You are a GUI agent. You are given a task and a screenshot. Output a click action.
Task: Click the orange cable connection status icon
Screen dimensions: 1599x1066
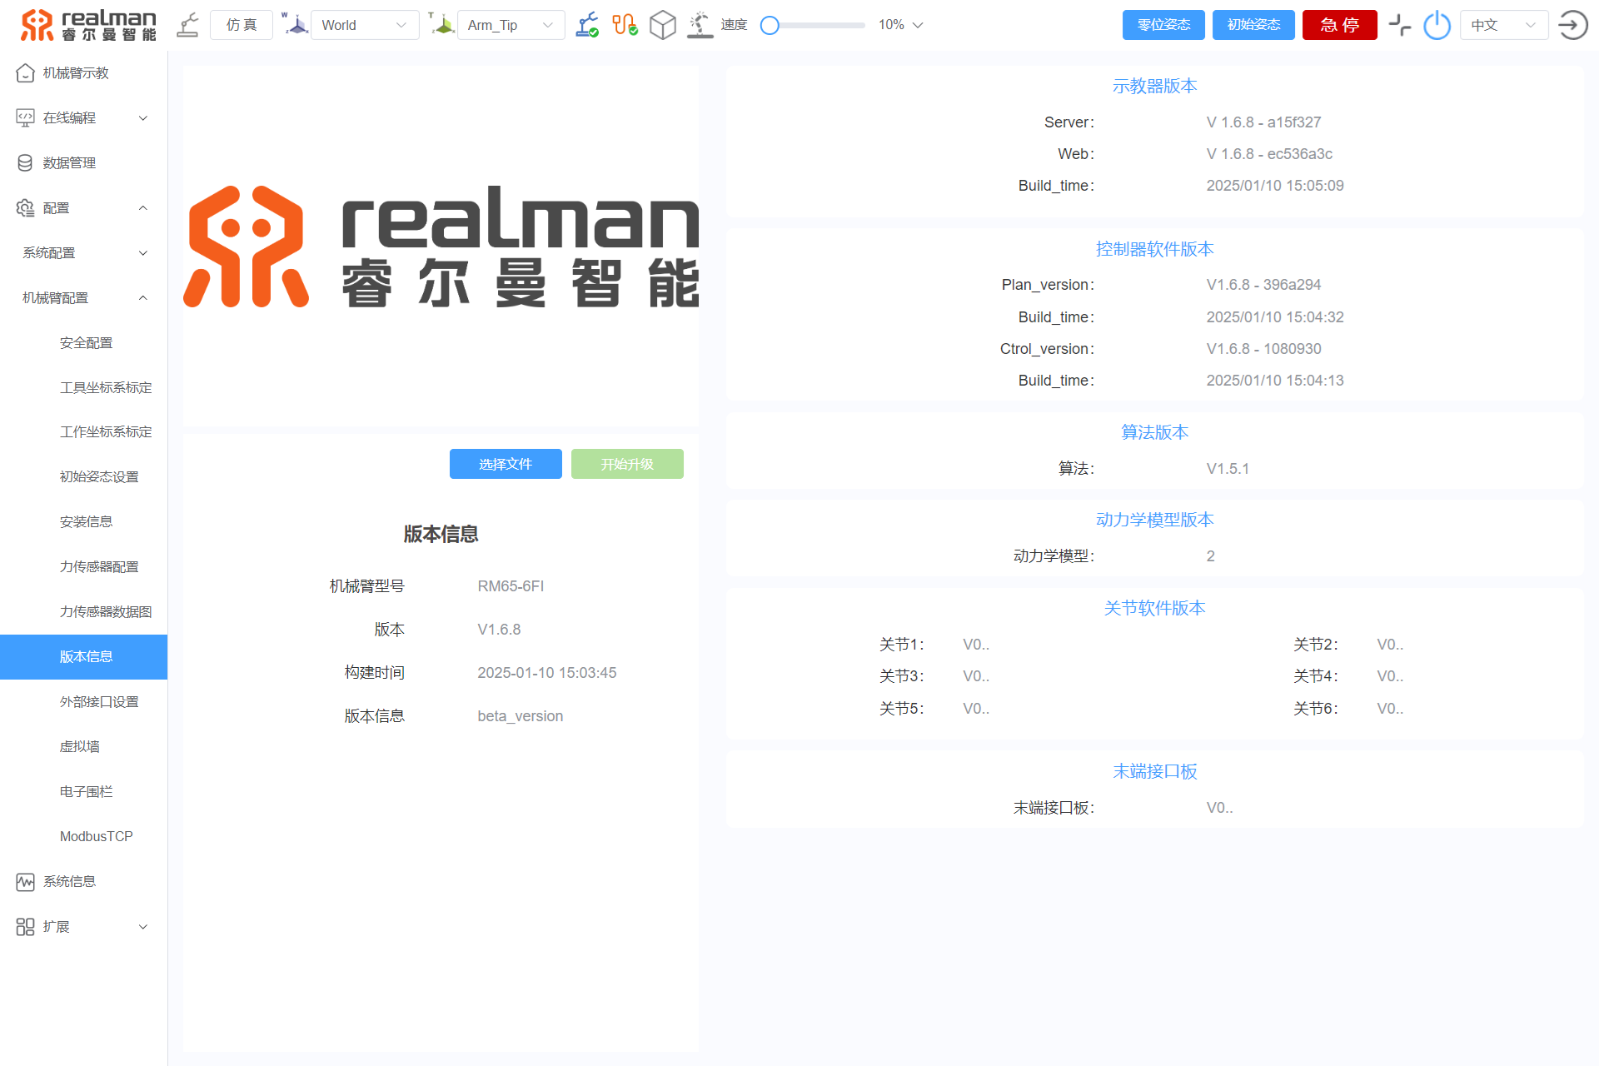pyautogui.click(x=625, y=25)
